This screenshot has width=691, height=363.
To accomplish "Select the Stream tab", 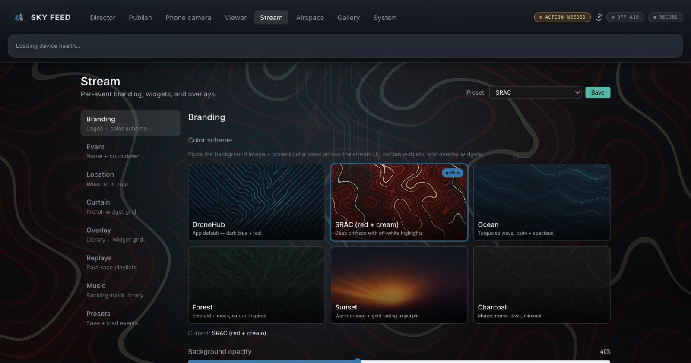I will (271, 18).
